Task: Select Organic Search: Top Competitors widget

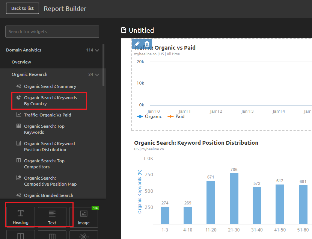Action: 44,164
